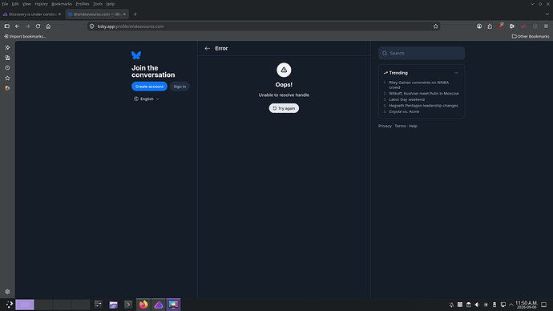Screen dimensions: 553x311
Task: Go back one page in browser
Action: pos(18,26)
